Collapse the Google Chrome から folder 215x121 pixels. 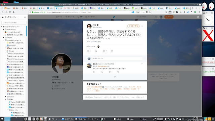click(4, 40)
